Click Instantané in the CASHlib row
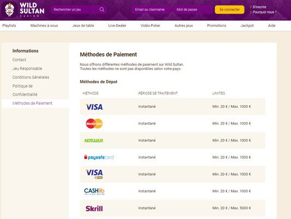 pos(147,191)
